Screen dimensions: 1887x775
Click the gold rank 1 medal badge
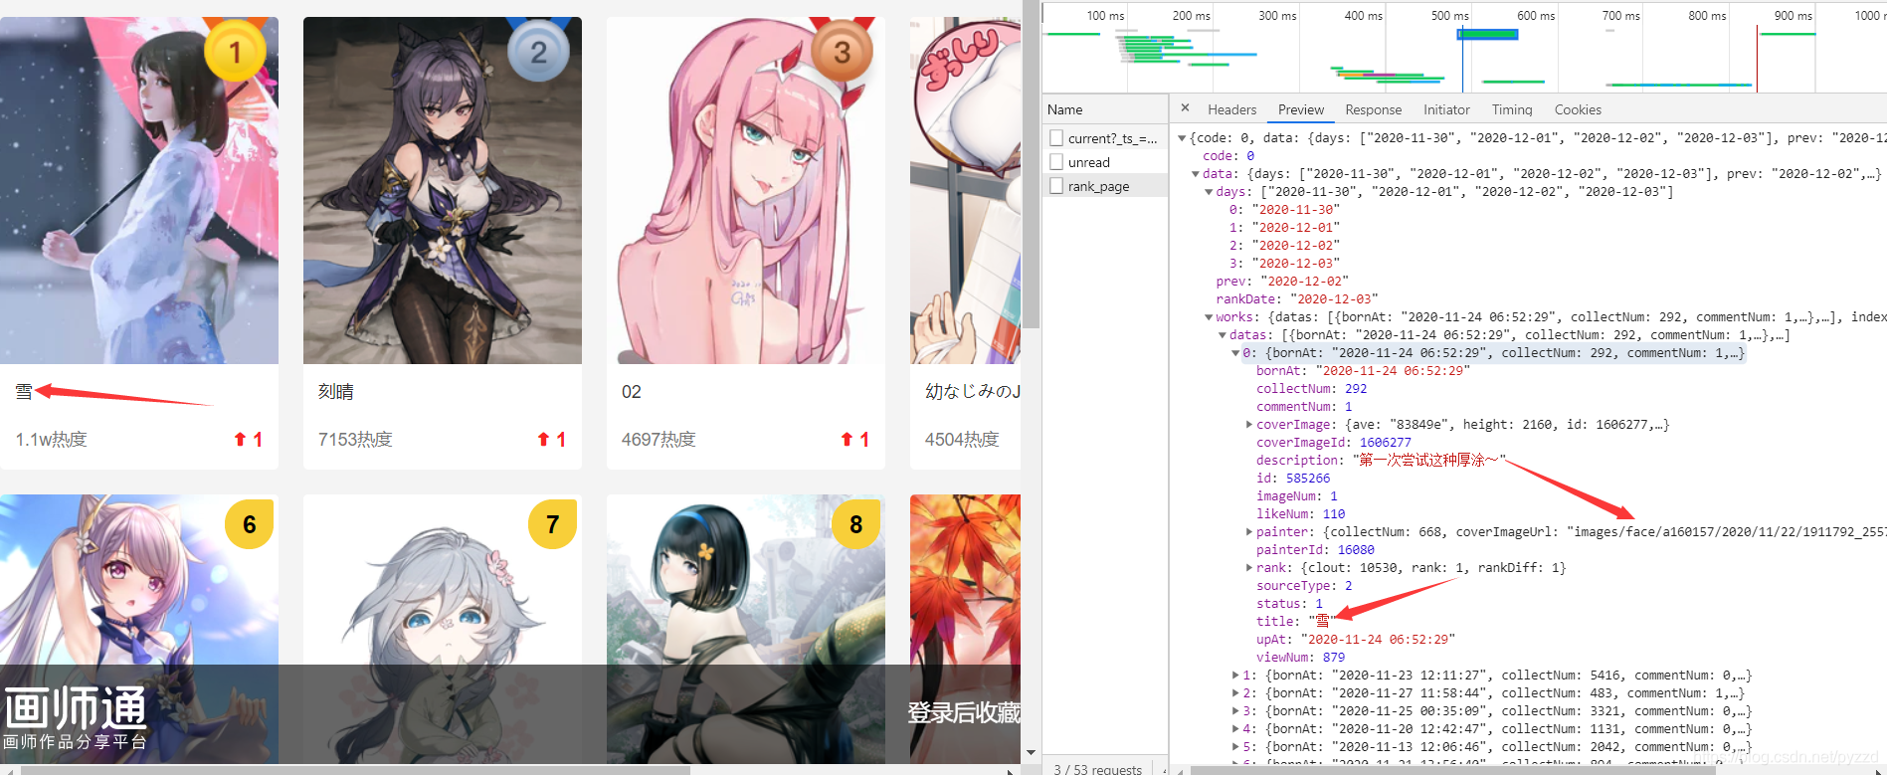click(235, 51)
